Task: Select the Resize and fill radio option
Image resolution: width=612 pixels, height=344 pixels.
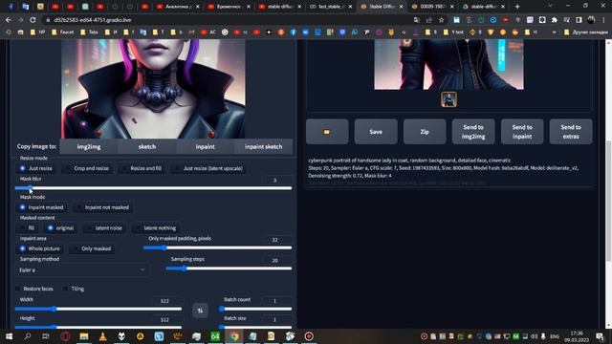Action: (142, 168)
